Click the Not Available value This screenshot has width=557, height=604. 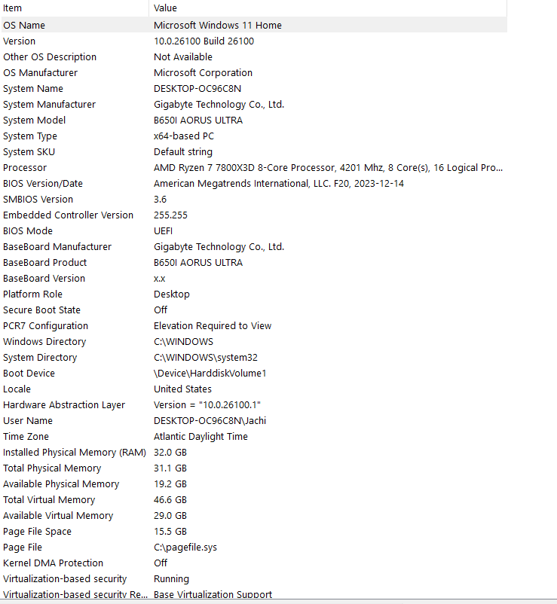point(182,57)
